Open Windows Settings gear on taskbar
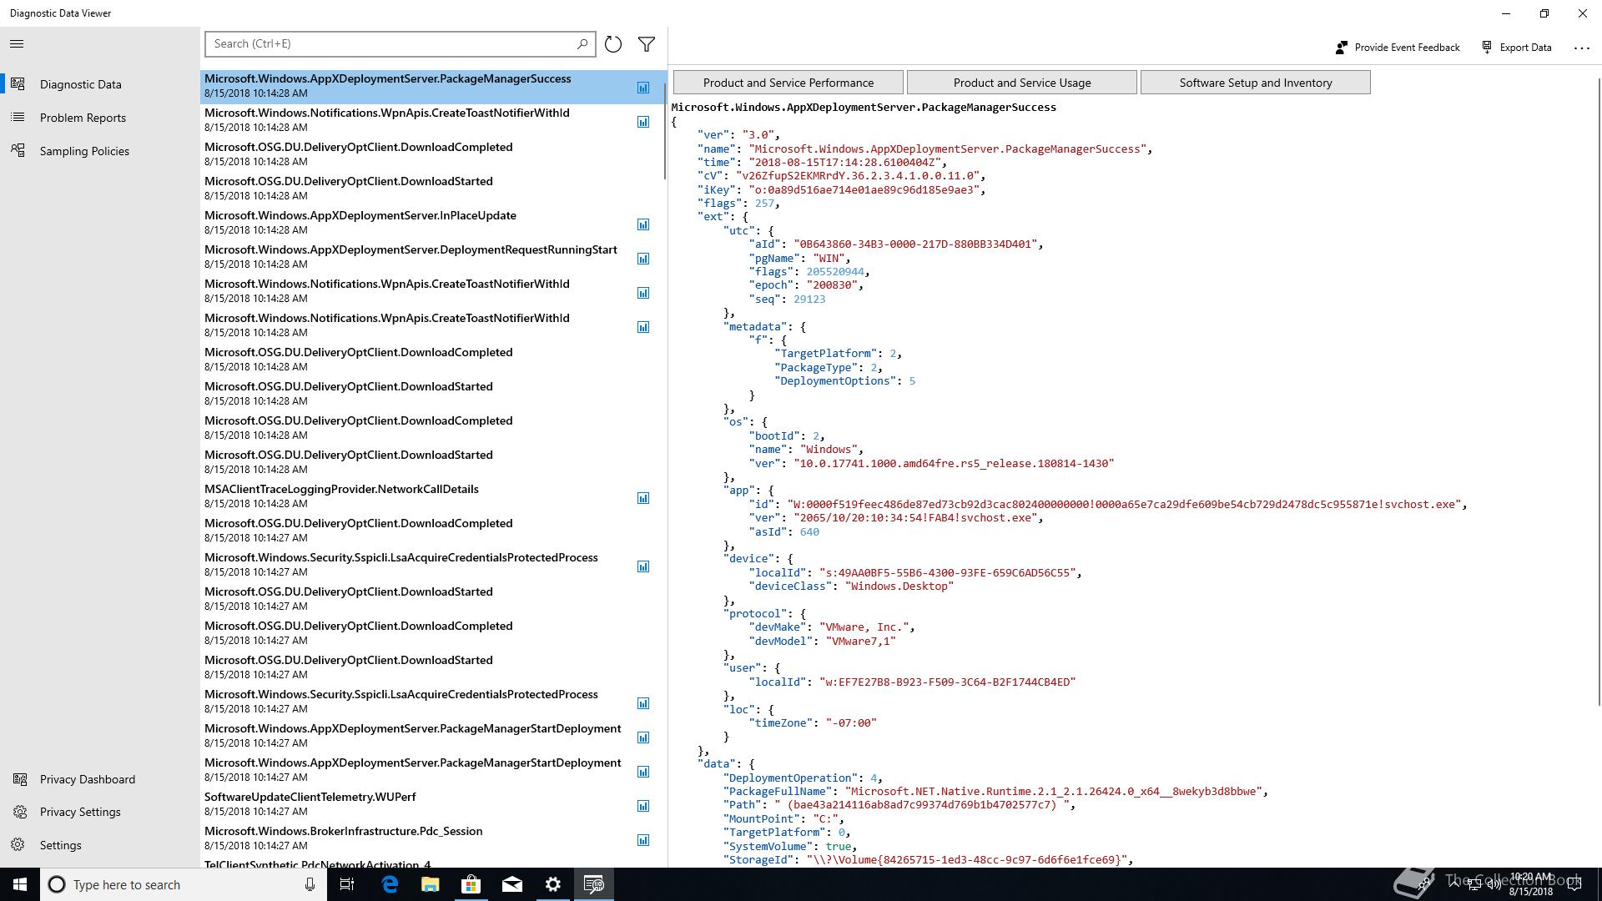Viewport: 1602px width, 901px height. 552,884
